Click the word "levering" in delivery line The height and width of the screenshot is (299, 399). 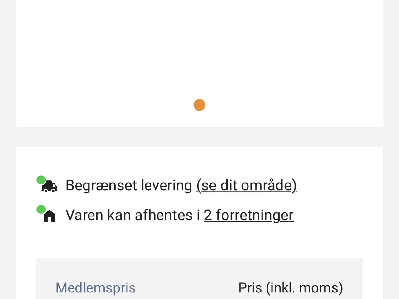[166, 186]
